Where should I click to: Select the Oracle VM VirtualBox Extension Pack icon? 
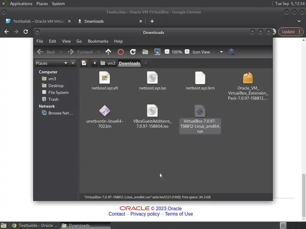click(248, 78)
